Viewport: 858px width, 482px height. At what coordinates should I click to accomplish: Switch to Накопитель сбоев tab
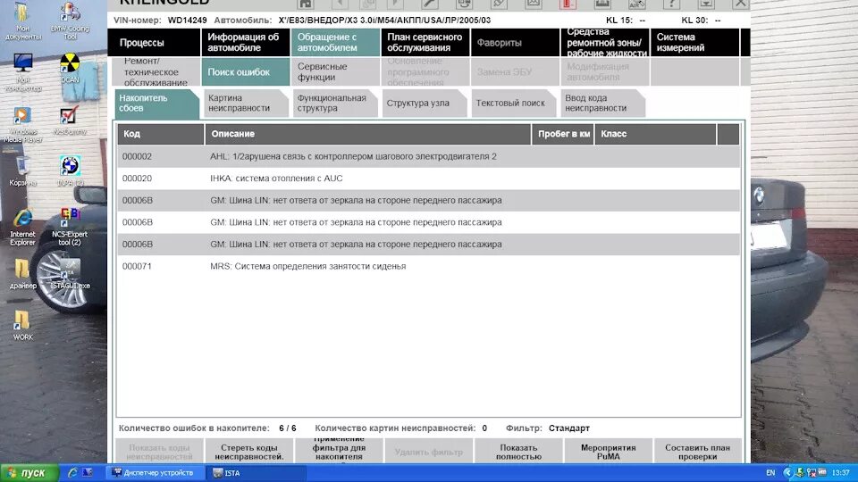click(157, 104)
